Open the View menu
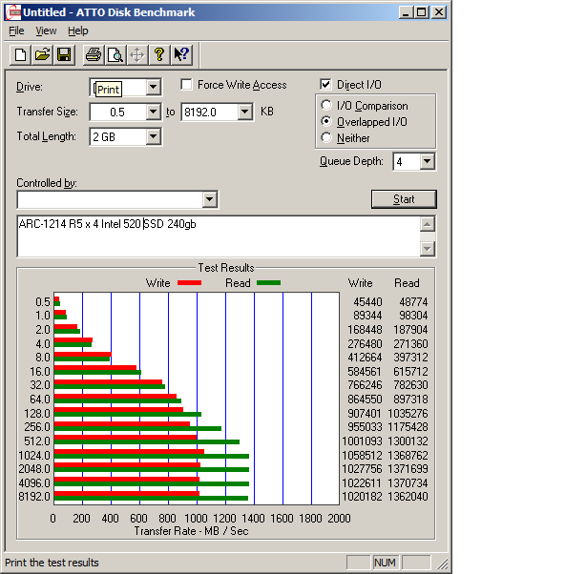Viewport: 586px width, 574px height. [46, 31]
